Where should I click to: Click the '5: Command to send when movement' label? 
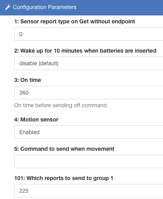tap(64, 149)
